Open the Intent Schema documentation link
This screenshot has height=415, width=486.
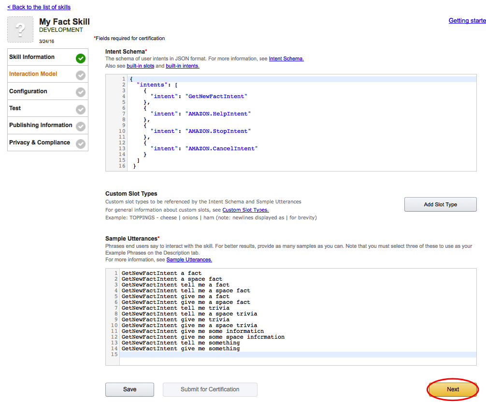[x=286, y=59]
